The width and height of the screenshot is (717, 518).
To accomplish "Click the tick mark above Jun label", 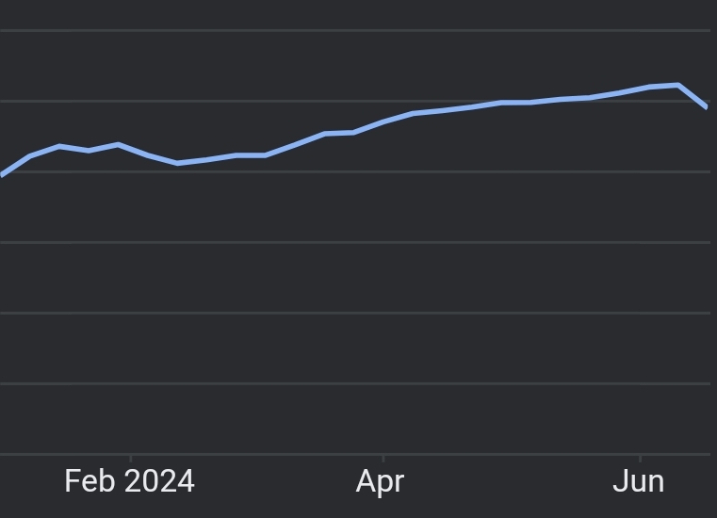I will tap(640, 458).
